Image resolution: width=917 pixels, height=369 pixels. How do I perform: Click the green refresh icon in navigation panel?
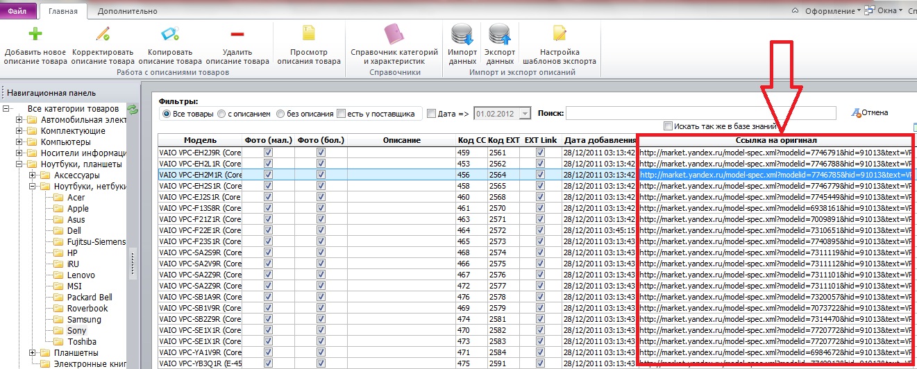pyautogui.click(x=133, y=110)
